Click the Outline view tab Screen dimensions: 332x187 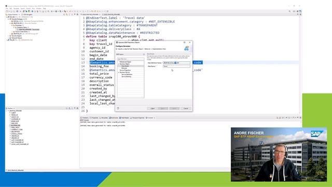click(x=10, y=109)
